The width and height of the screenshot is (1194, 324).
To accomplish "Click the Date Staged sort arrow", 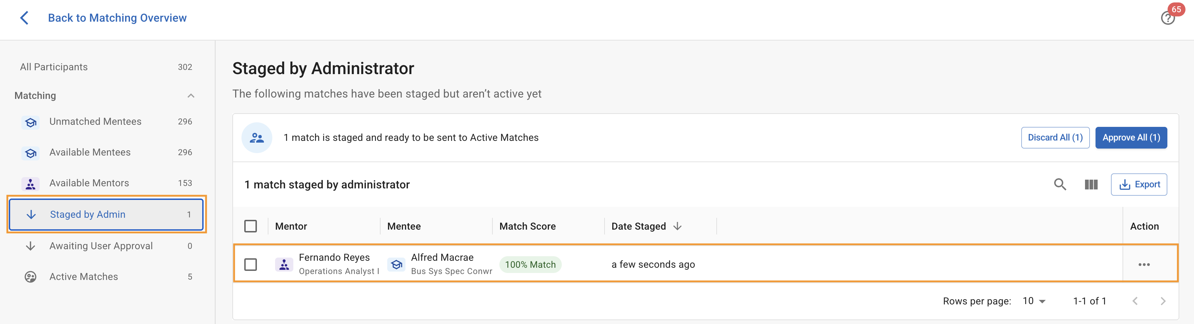I will tap(677, 226).
